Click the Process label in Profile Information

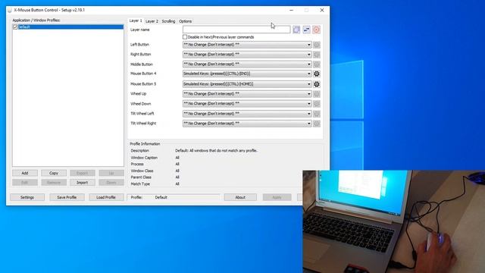[x=137, y=164]
